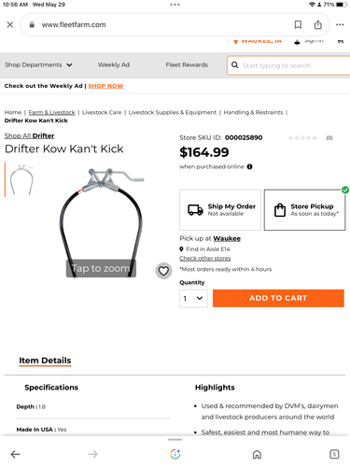Tap the Google assistant sparkle icon
Viewport: 350px width, 467px height.
(x=175, y=454)
